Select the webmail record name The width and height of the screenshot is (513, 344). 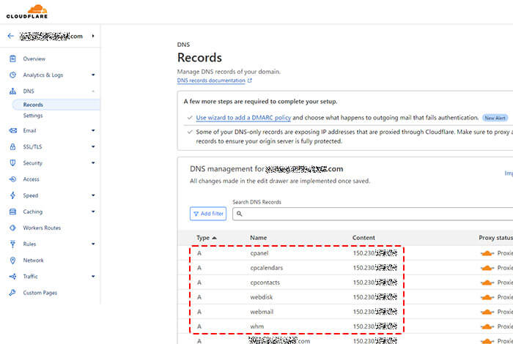262,312
